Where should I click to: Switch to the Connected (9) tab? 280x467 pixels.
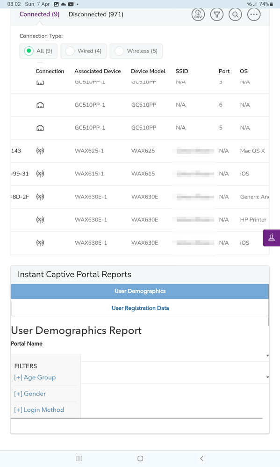tap(40, 15)
